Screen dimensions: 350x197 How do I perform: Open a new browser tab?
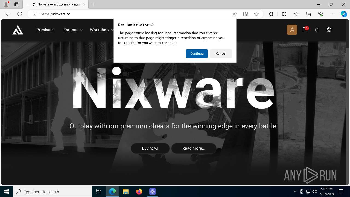point(93,4)
